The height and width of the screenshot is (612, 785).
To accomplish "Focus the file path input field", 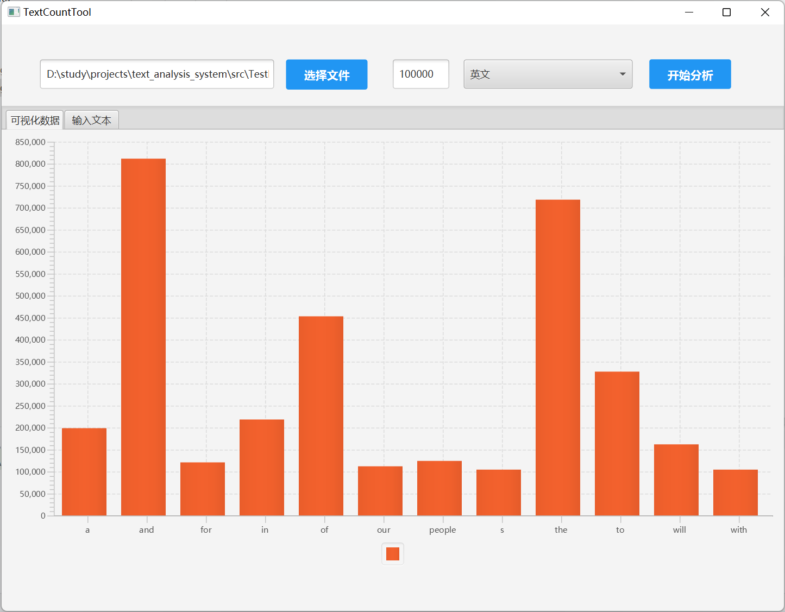I will pos(156,74).
